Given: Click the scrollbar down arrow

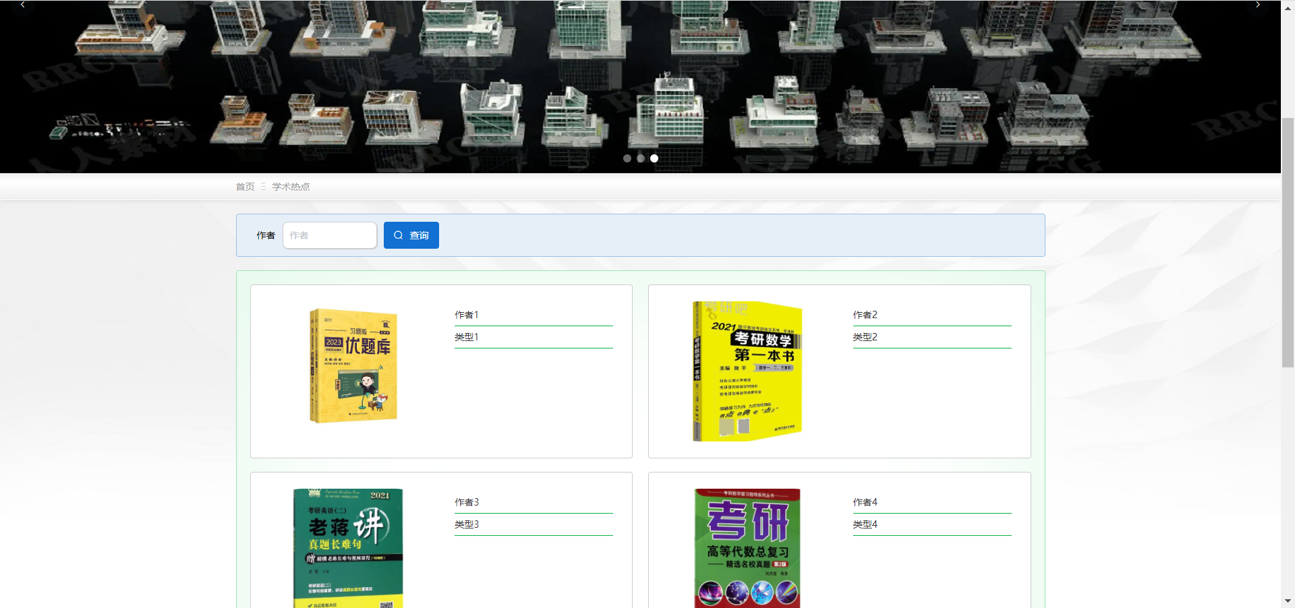Looking at the screenshot, I should pyautogui.click(x=1288, y=601).
